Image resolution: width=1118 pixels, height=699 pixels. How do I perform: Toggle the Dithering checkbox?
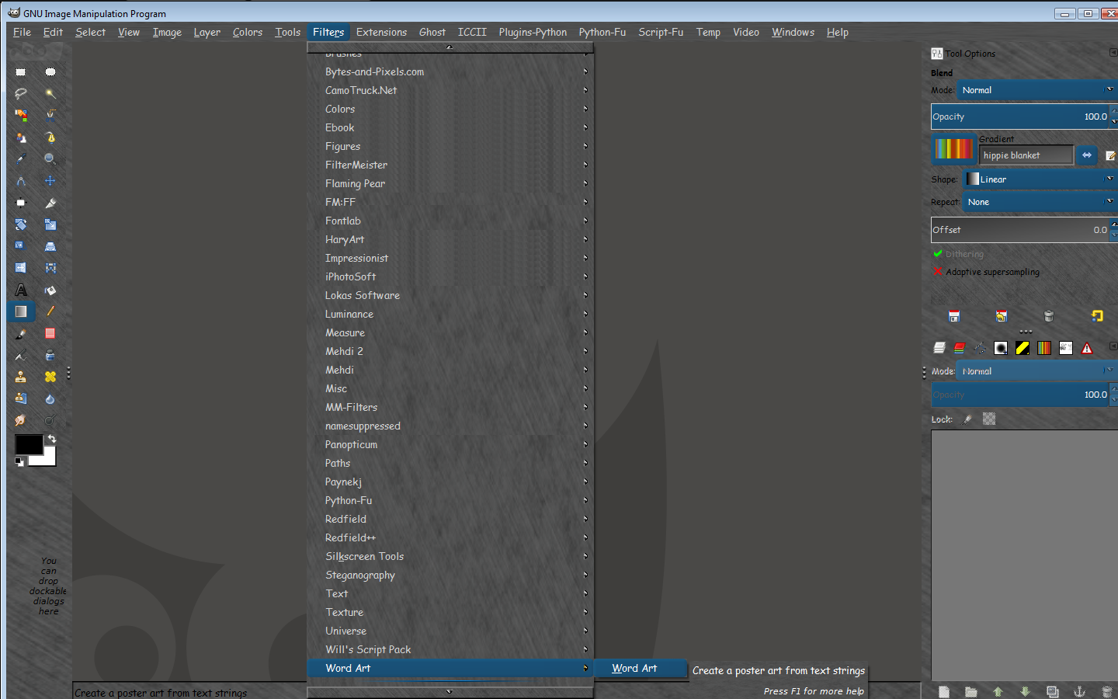938,254
